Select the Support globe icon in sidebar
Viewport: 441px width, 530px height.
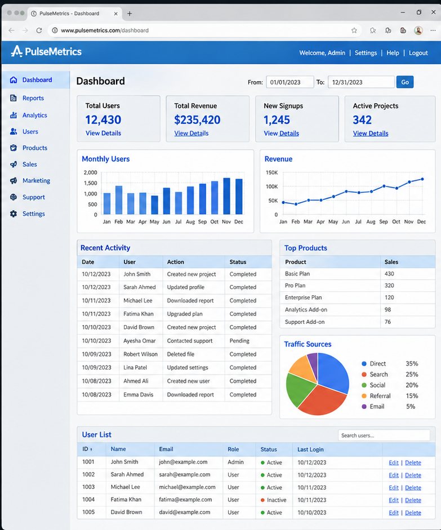[x=14, y=197]
